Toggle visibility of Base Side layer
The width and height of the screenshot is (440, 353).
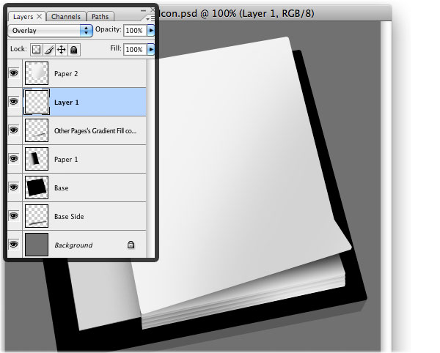tap(14, 216)
